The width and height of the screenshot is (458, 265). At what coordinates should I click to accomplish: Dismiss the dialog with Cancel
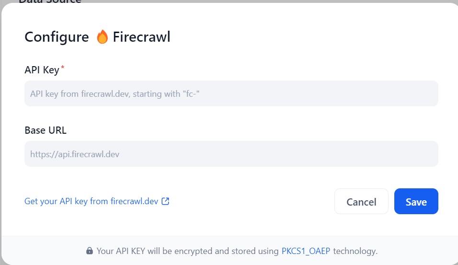[361, 202]
